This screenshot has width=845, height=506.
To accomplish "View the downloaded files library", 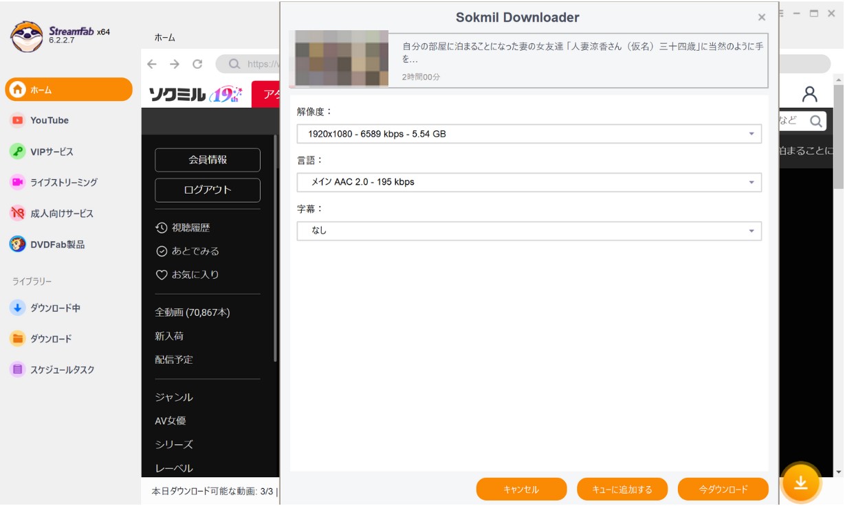I will [51, 338].
